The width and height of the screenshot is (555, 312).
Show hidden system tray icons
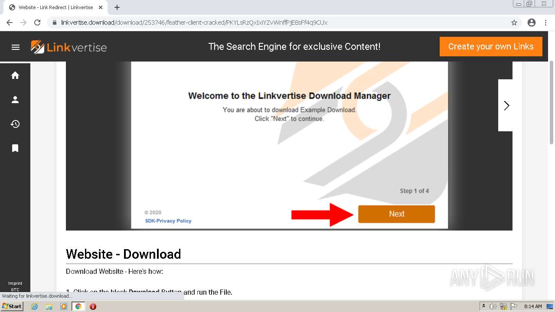click(x=483, y=306)
